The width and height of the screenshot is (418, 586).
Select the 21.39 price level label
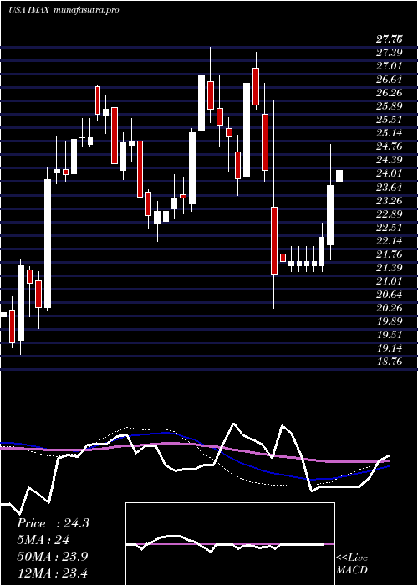pos(390,268)
